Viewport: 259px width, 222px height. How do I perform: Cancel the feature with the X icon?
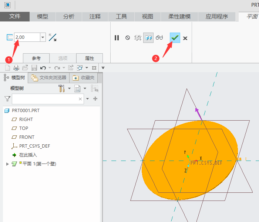pos(185,38)
